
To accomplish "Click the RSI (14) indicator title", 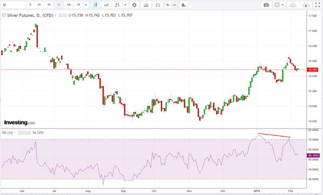I will 8,133.
